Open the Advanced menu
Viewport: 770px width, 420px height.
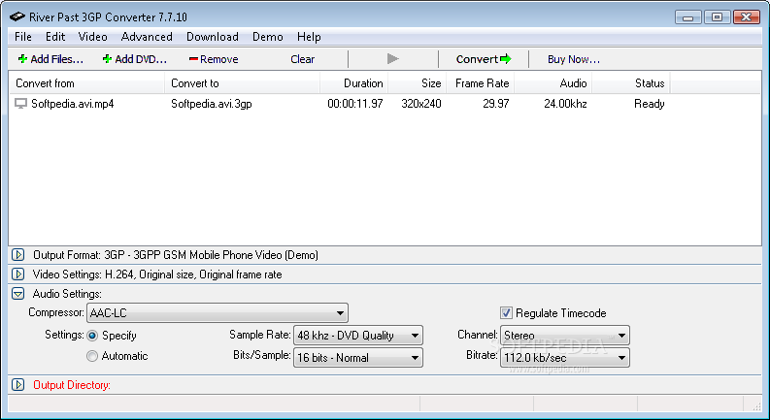pos(147,37)
